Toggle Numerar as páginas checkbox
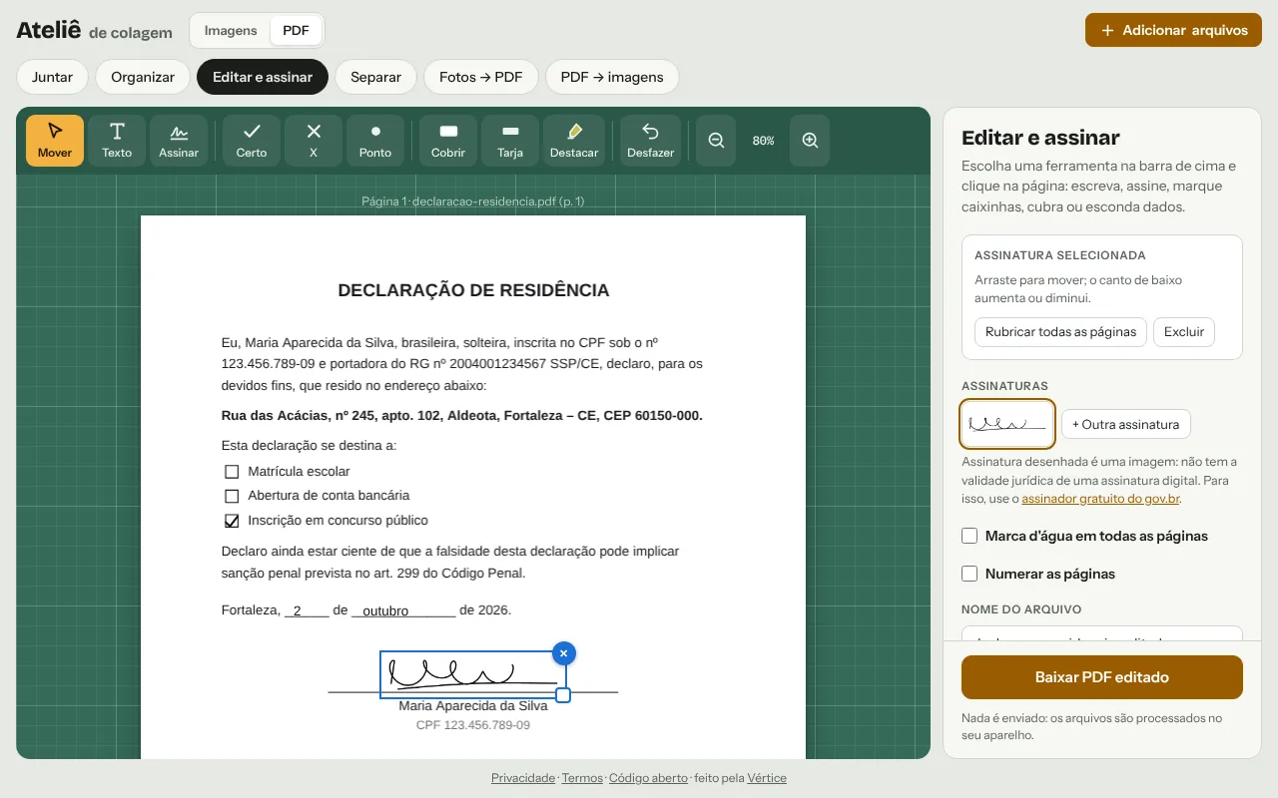Image resolution: width=1278 pixels, height=798 pixels. [x=969, y=574]
